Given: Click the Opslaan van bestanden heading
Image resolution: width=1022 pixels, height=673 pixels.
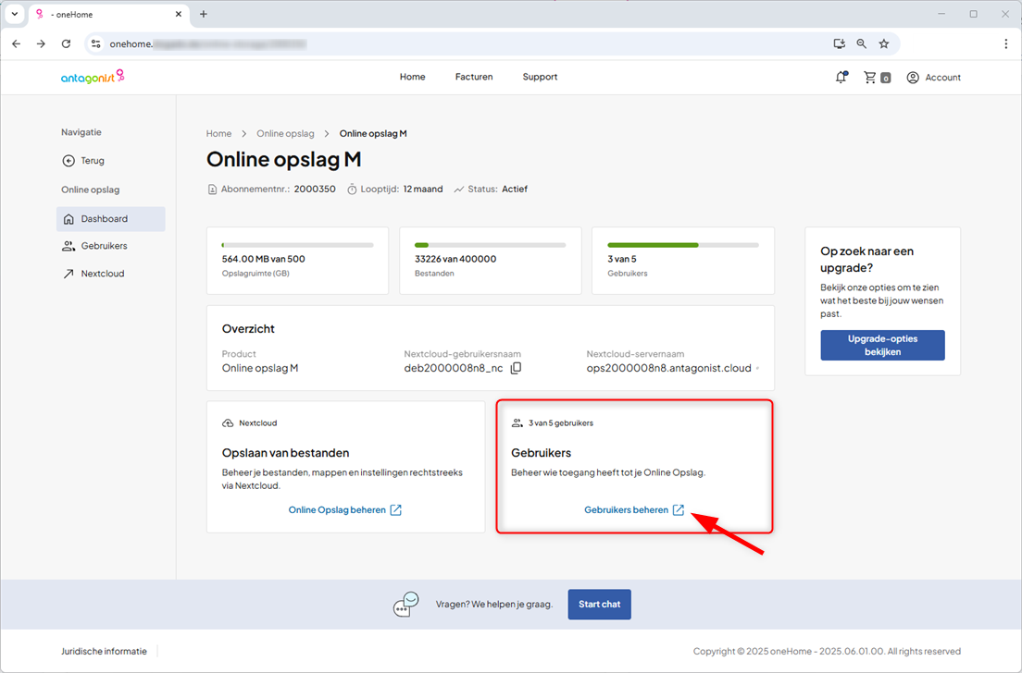Looking at the screenshot, I should pos(285,453).
